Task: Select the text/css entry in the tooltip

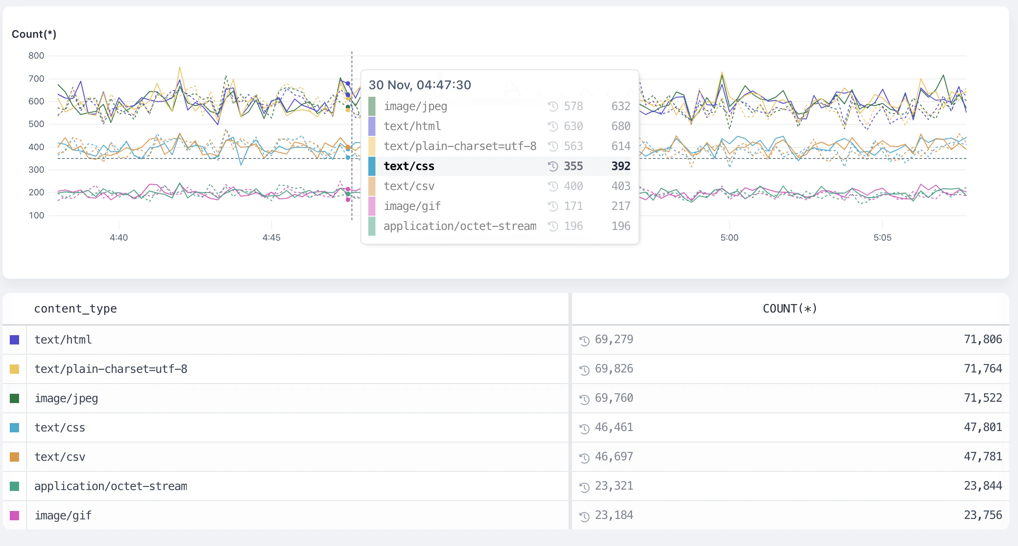Action: click(444, 166)
